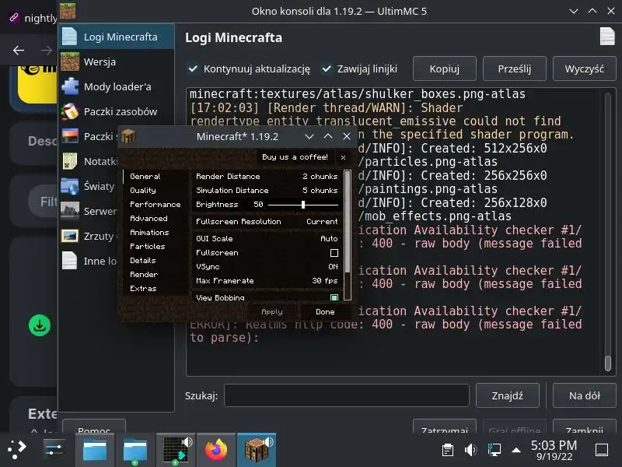The image size is (622, 467).
Task: Click the green download button in browser
Action: (40, 325)
